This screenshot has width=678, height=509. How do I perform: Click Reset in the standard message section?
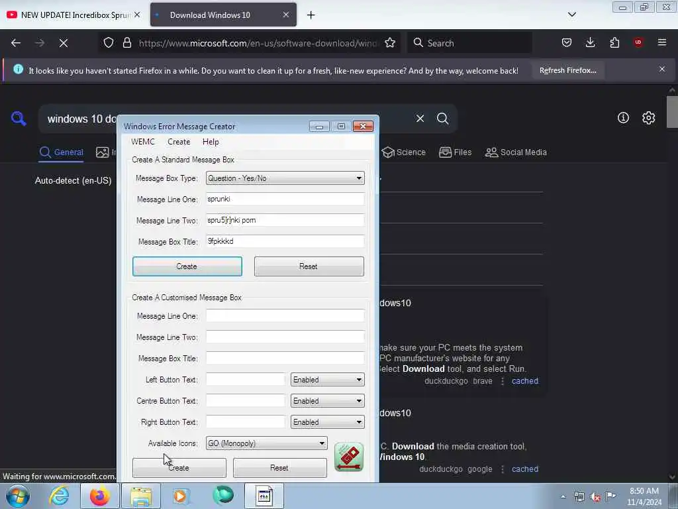(309, 266)
